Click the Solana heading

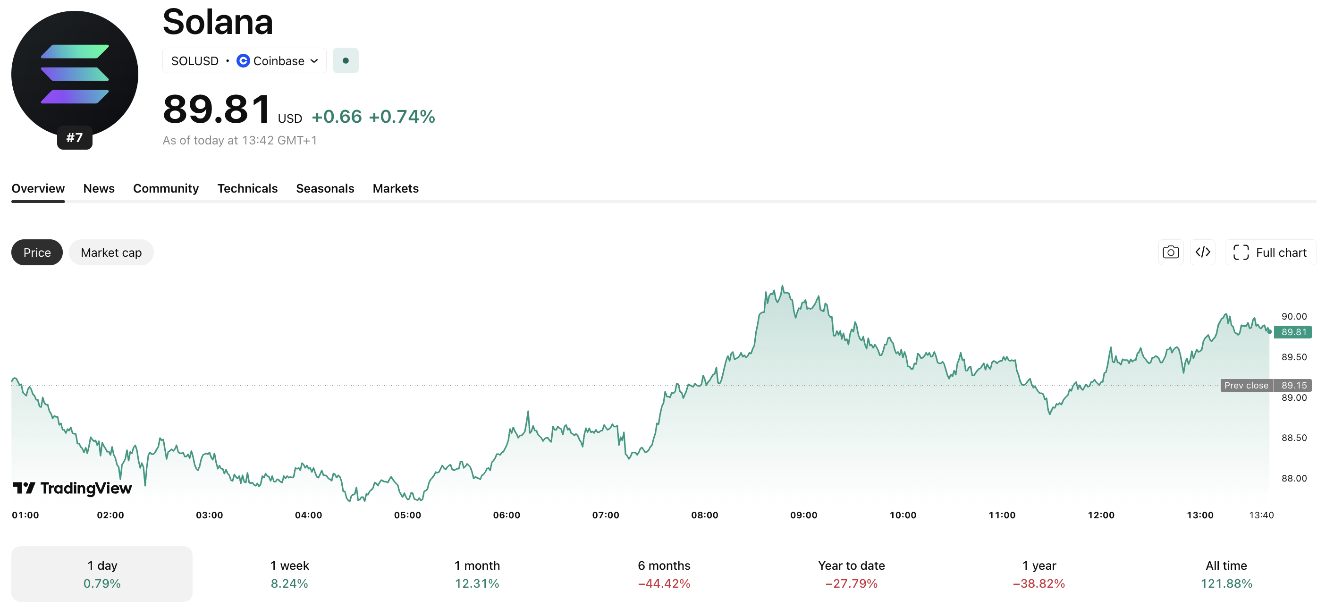[218, 22]
